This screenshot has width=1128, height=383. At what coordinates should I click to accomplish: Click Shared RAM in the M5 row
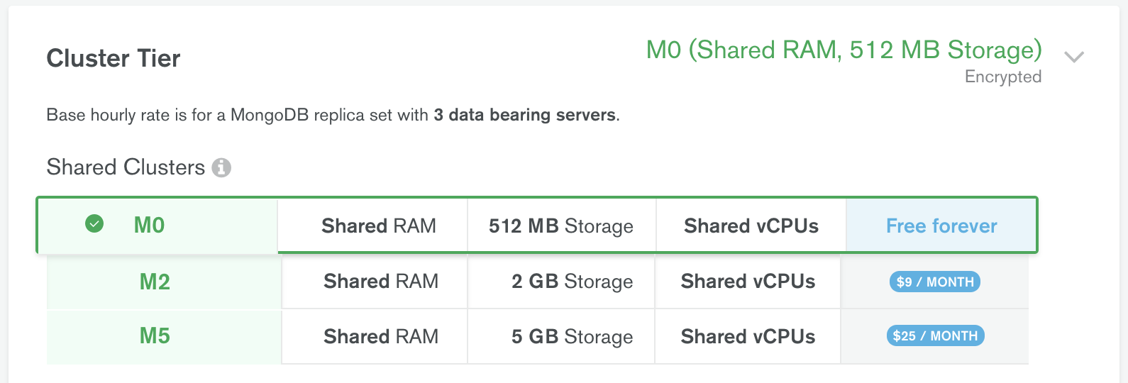[381, 336]
